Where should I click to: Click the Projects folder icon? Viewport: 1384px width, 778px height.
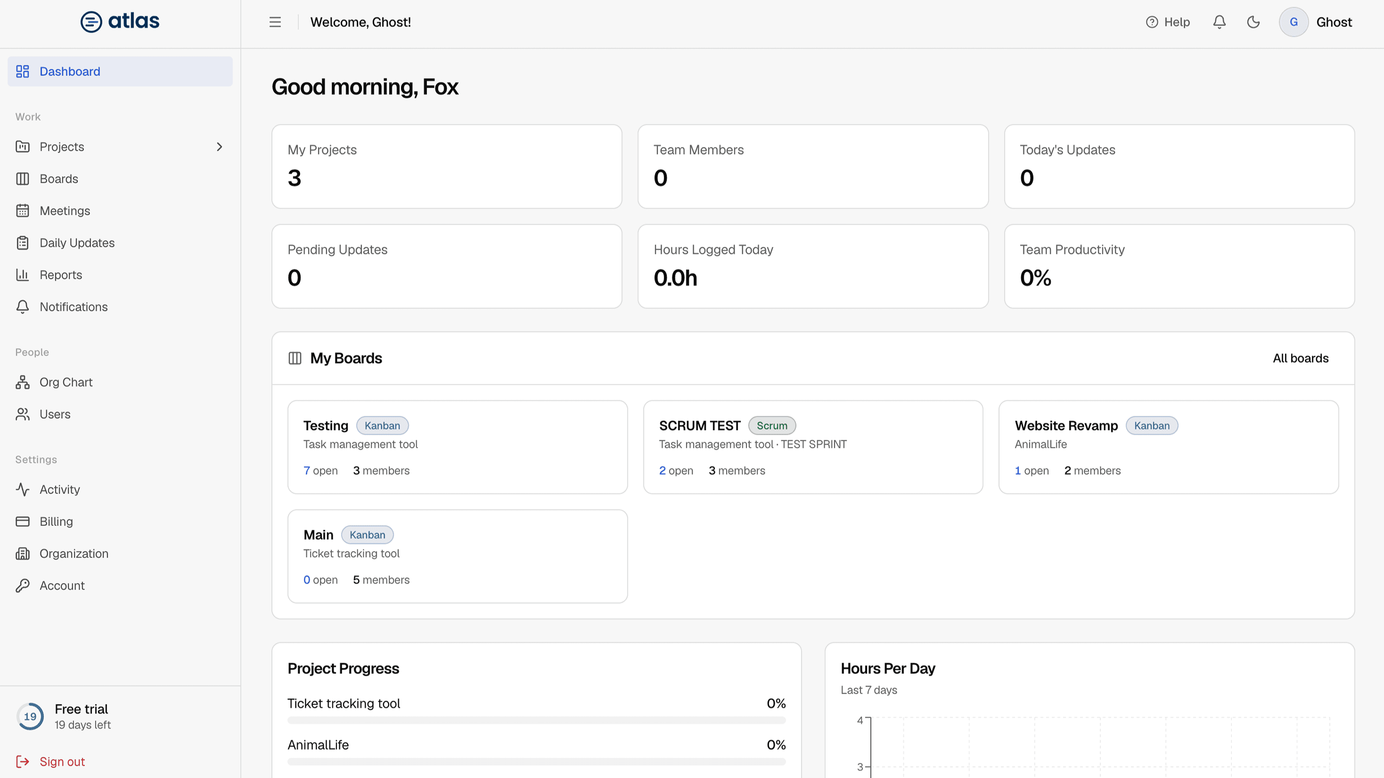pyautogui.click(x=22, y=147)
